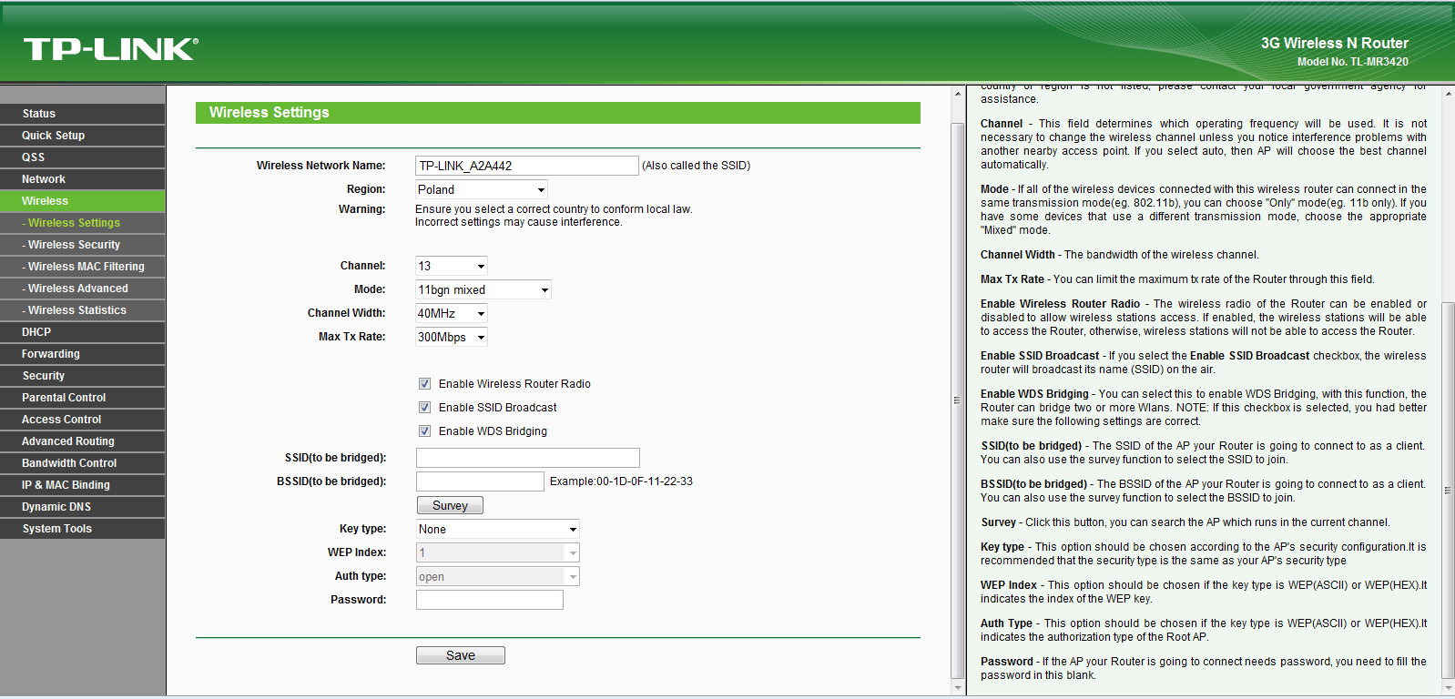
Task: Click the main panel scrollbar thumb
Action: tap(957, 400)
